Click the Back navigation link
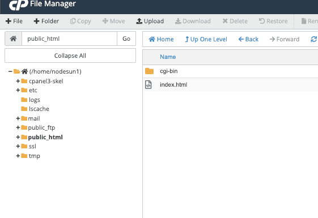This screenshot has width=318, height=218. (x=248, y=39)
